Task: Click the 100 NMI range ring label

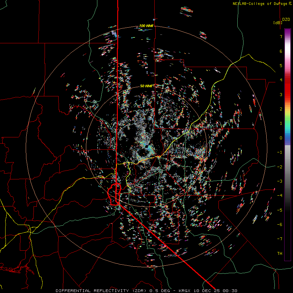Action: point(146,26)
